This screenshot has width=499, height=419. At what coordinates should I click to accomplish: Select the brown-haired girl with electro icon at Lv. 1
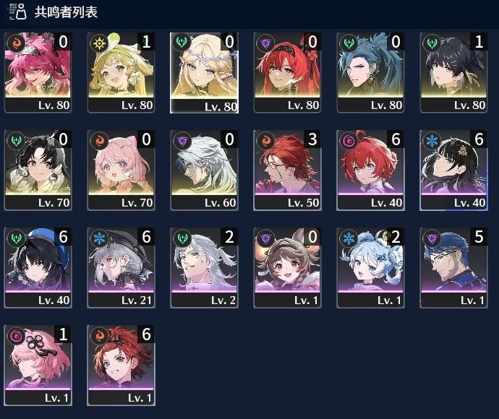point(287,268)
